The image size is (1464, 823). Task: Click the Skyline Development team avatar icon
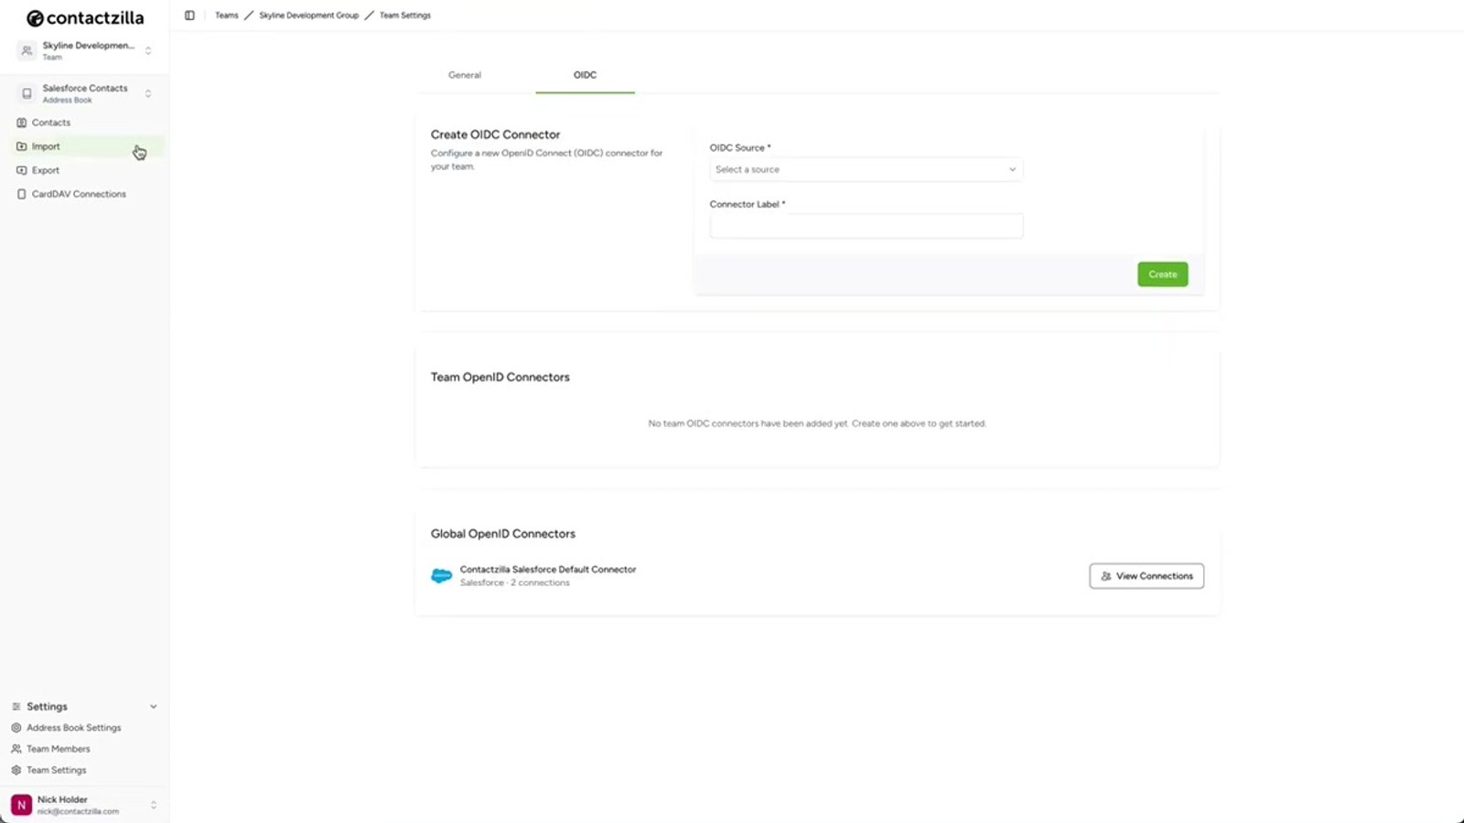click(27, 50)
